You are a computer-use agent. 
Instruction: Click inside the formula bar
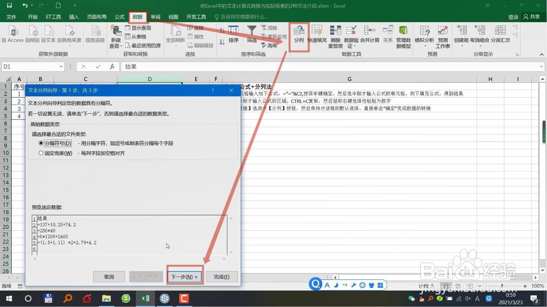[239, 66]
